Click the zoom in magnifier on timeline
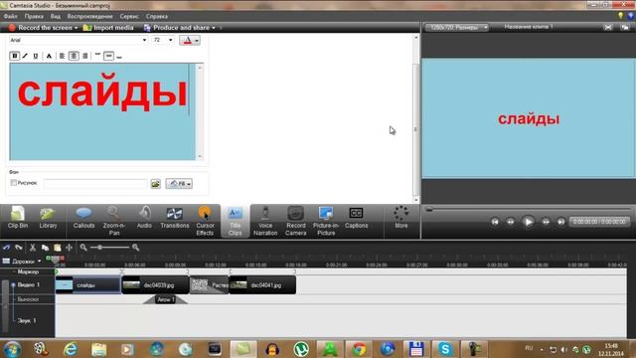 tap(136, 248)
